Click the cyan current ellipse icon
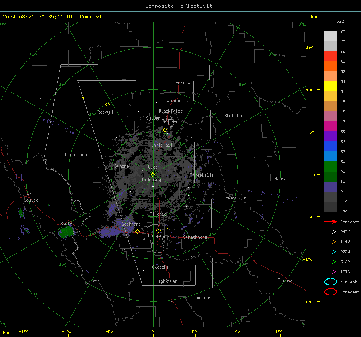The image size is (361, 337). click(x=331, y=282)
